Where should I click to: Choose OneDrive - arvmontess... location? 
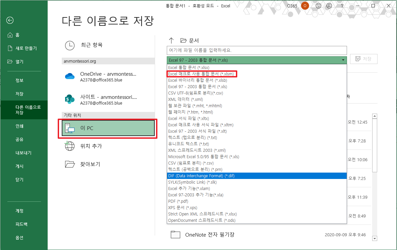click(x=108, y=77)
